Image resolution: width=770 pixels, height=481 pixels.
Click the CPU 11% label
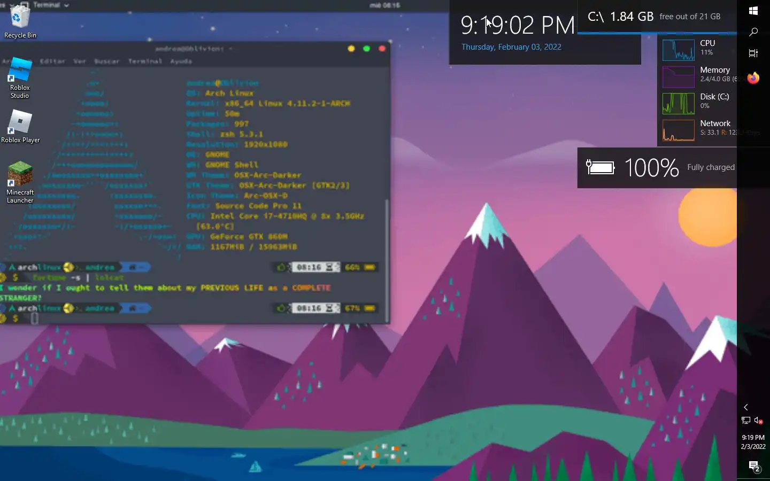[x=707, y=48]
